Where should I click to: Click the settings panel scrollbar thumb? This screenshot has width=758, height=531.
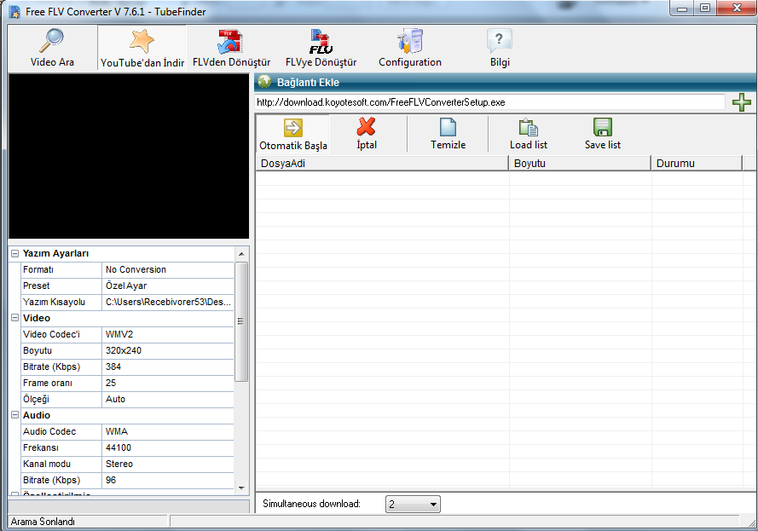coord(241,322)
